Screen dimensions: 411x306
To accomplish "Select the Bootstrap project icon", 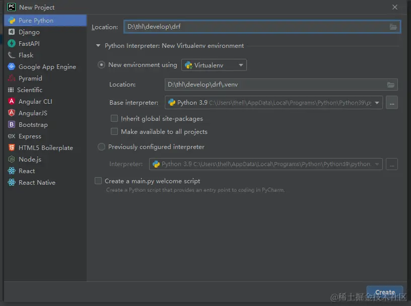I will point(11,125).
